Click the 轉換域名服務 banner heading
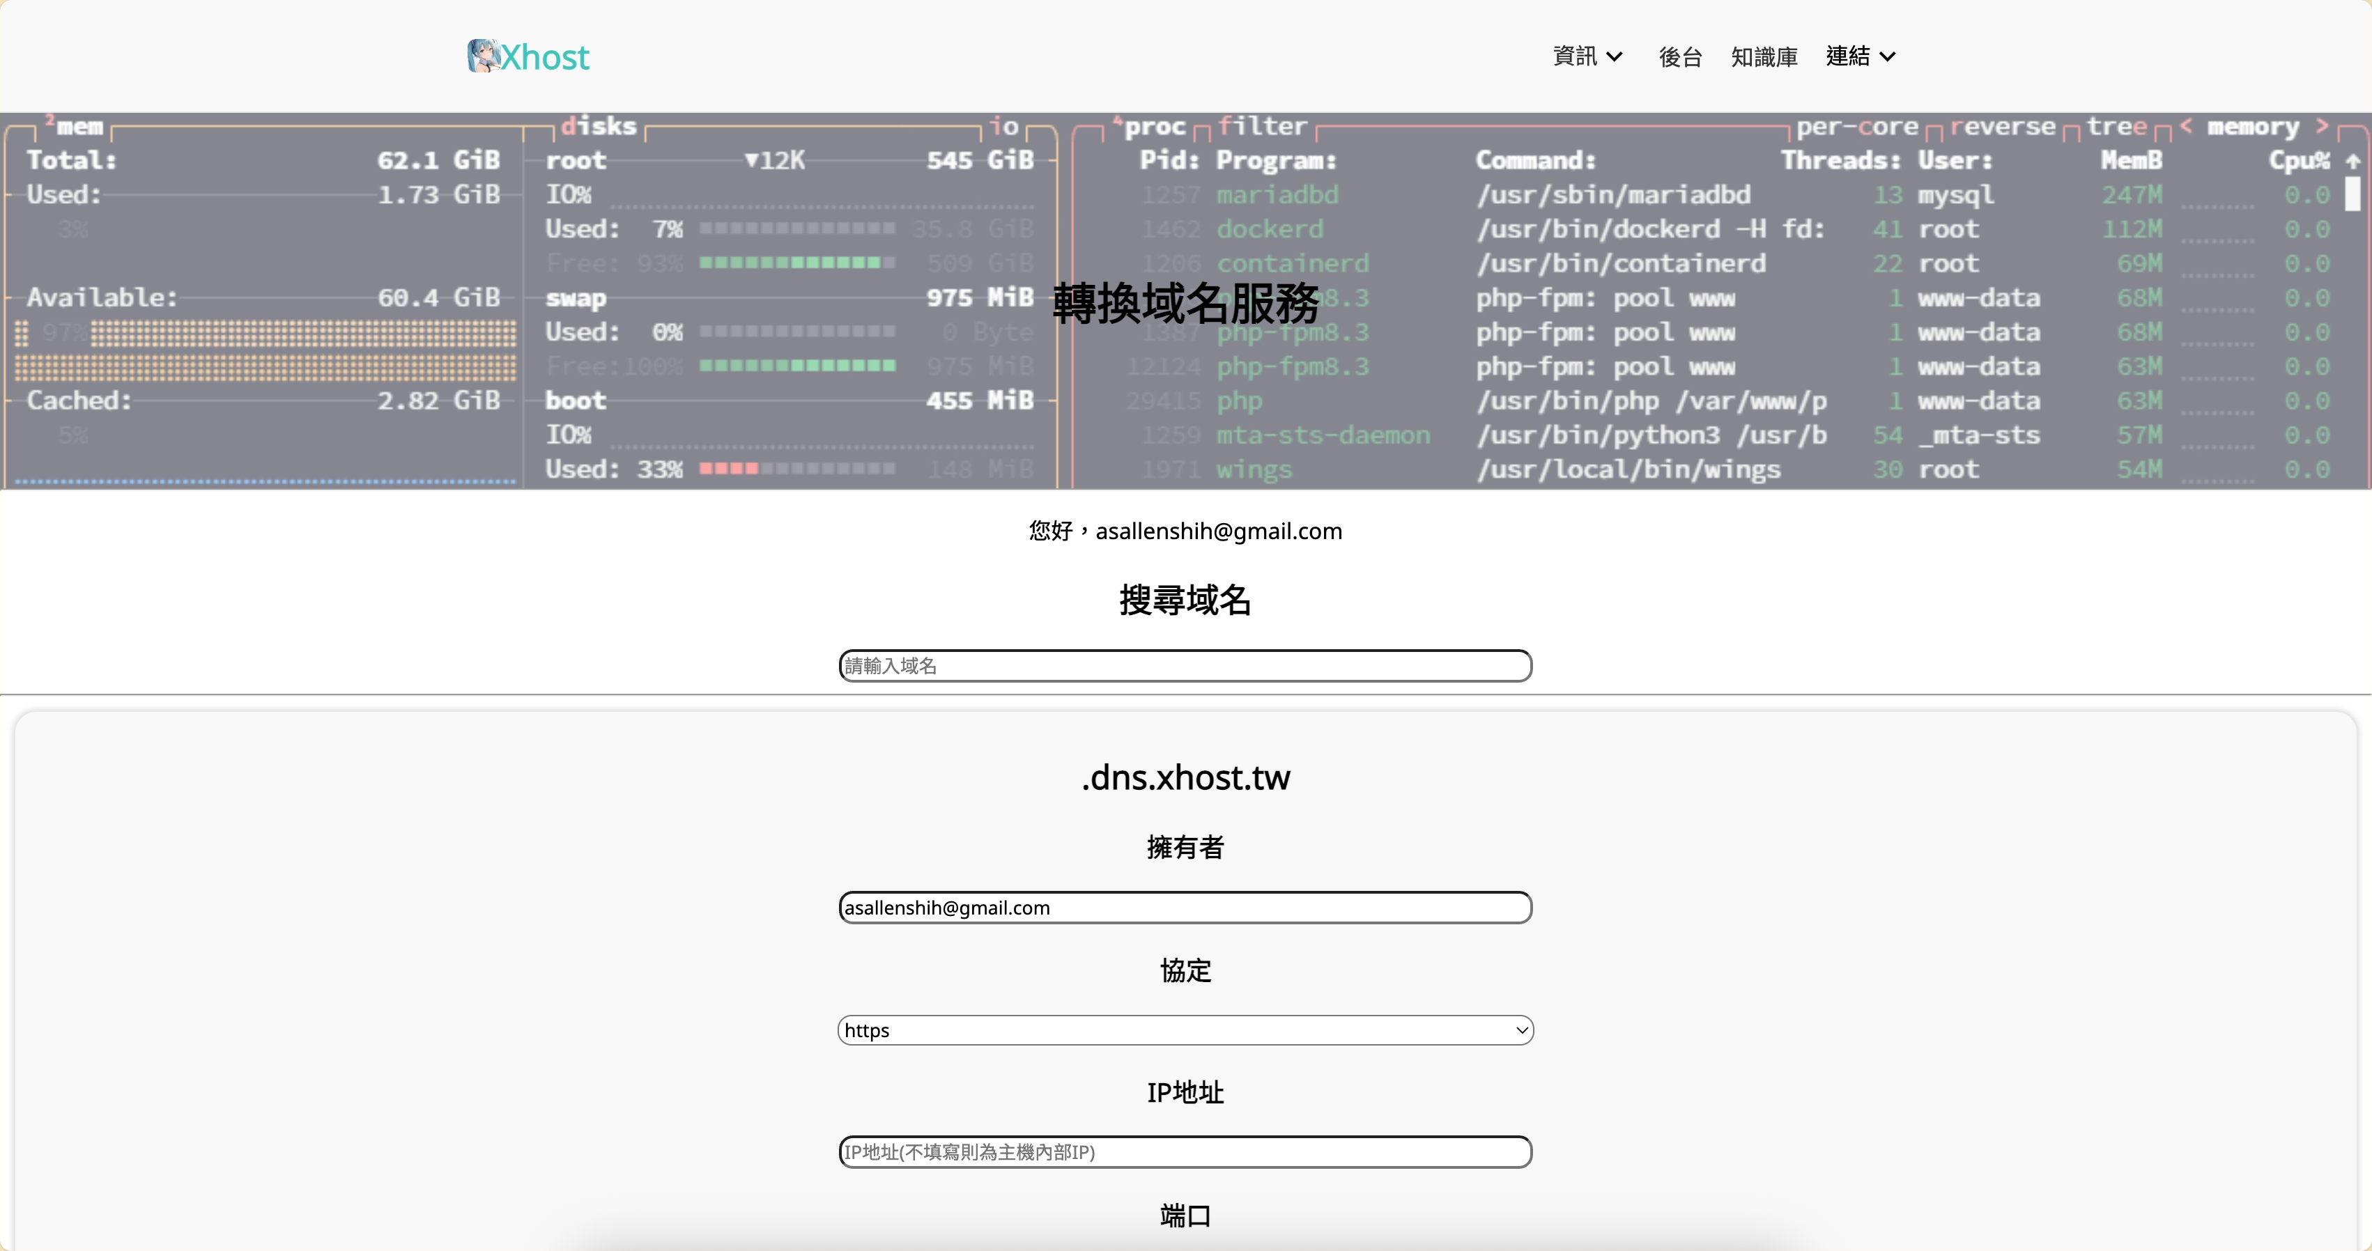Image resolution: width=2372 pixels, height=1251 pixels. [1186, 303]
